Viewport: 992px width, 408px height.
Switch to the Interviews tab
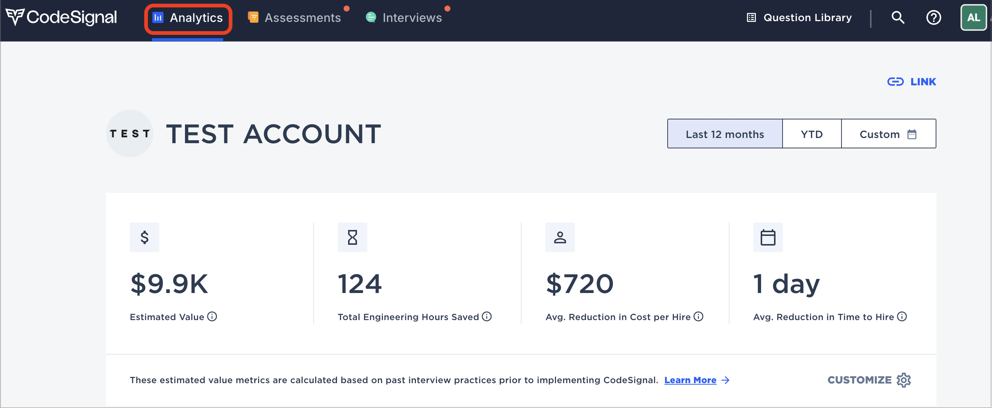pyautogui.click(x=404, y=18)
